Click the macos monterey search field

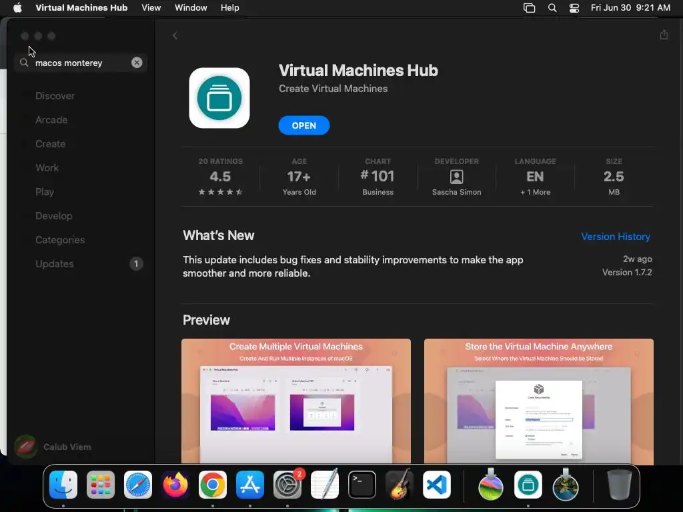[81, 63]
